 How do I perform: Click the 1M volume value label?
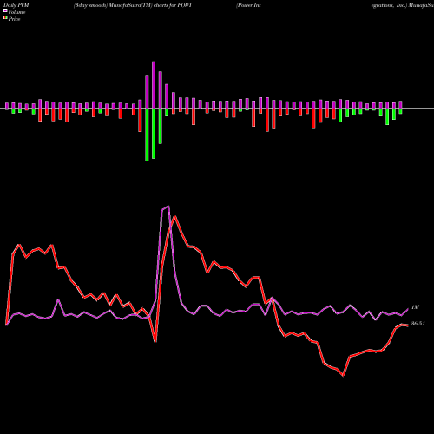tap(415, 307)
